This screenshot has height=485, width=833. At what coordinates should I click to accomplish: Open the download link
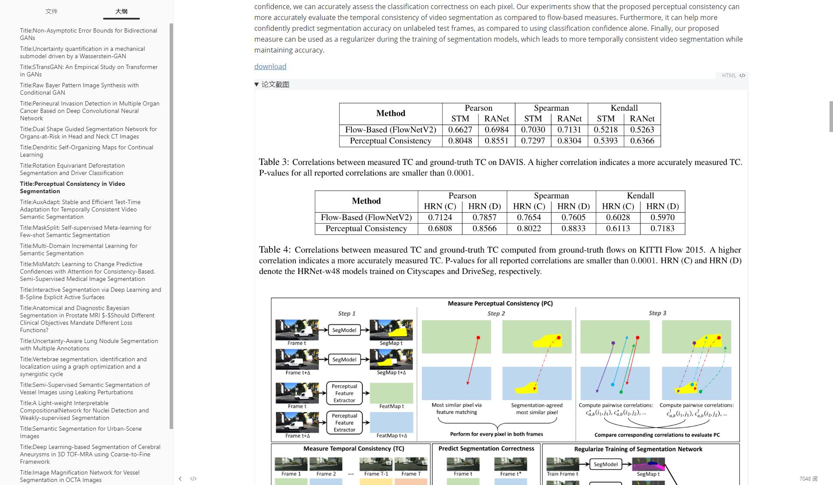tap(270, 66)
